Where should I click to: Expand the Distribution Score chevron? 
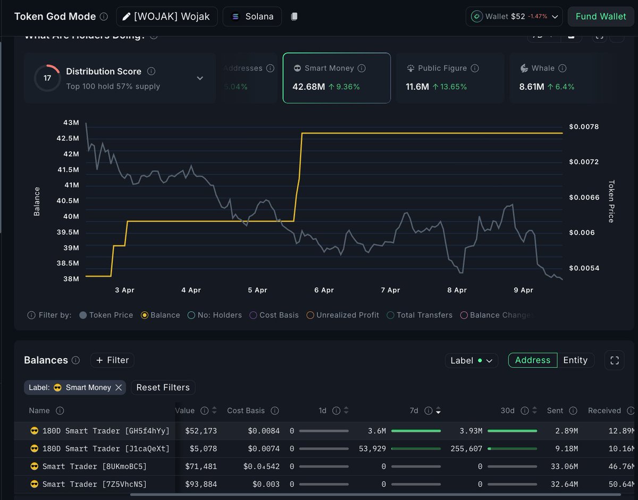tap(200, 78)
